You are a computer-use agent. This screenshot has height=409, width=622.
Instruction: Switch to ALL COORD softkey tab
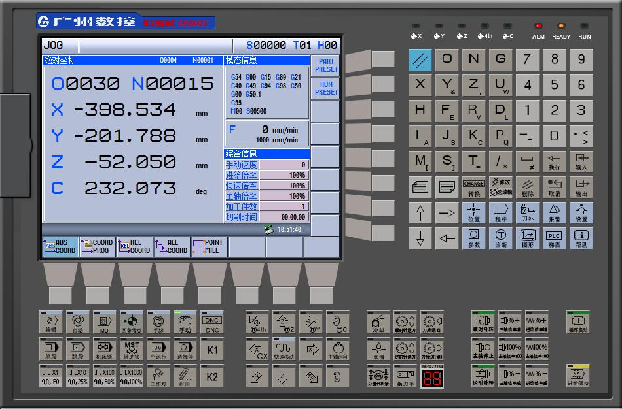tap(172, 246)
